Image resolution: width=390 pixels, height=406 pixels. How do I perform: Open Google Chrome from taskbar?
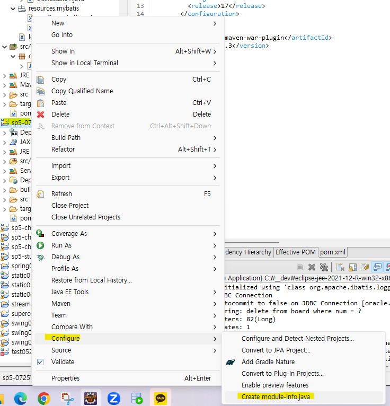pos(44,398)
